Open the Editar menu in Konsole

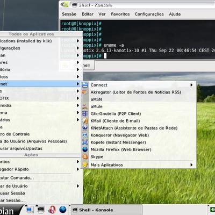coord(88,14)
